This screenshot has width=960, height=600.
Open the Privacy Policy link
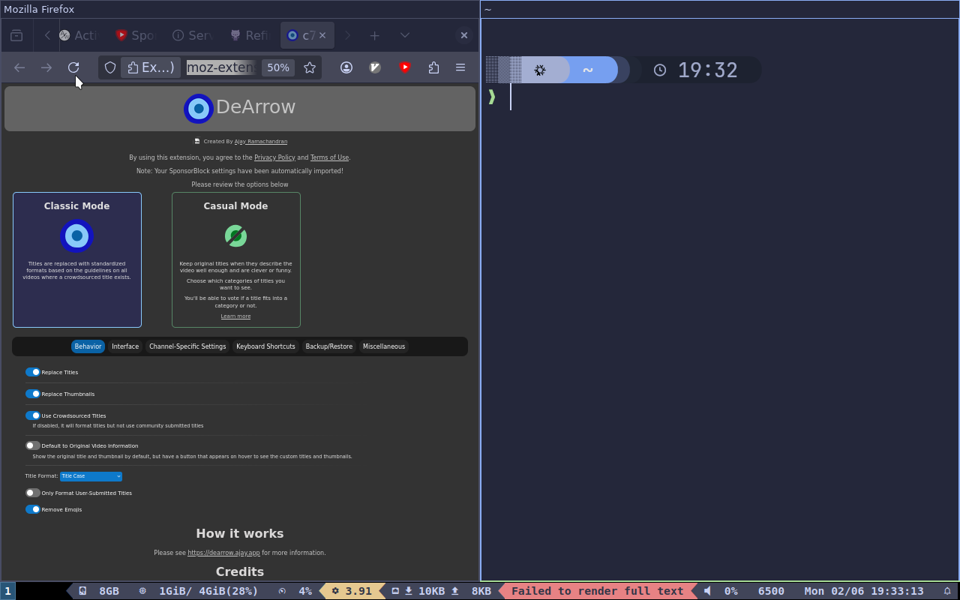[x=274, y=157]
